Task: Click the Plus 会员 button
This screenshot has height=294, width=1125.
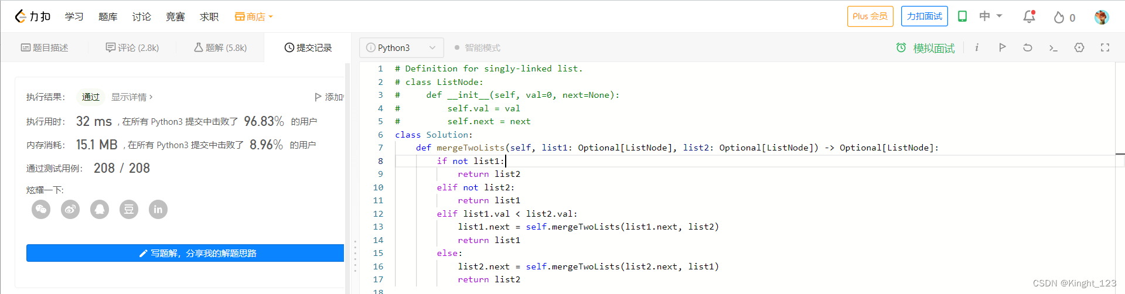Action: pos(870,16)
